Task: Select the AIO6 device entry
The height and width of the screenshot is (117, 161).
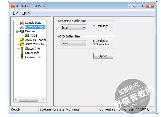Action: click(x=34, y=36)
